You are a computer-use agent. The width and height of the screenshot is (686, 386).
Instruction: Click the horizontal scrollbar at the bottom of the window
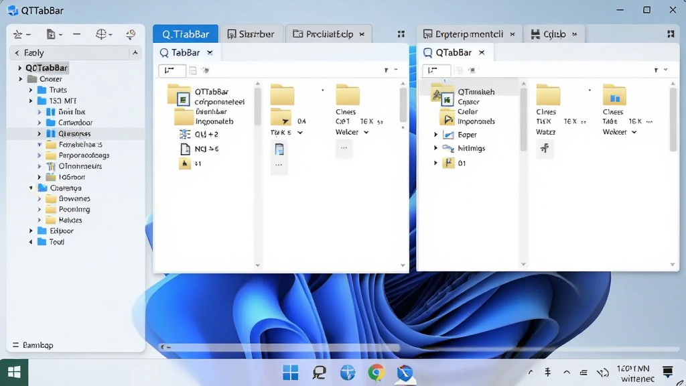[x=280, y=347]
